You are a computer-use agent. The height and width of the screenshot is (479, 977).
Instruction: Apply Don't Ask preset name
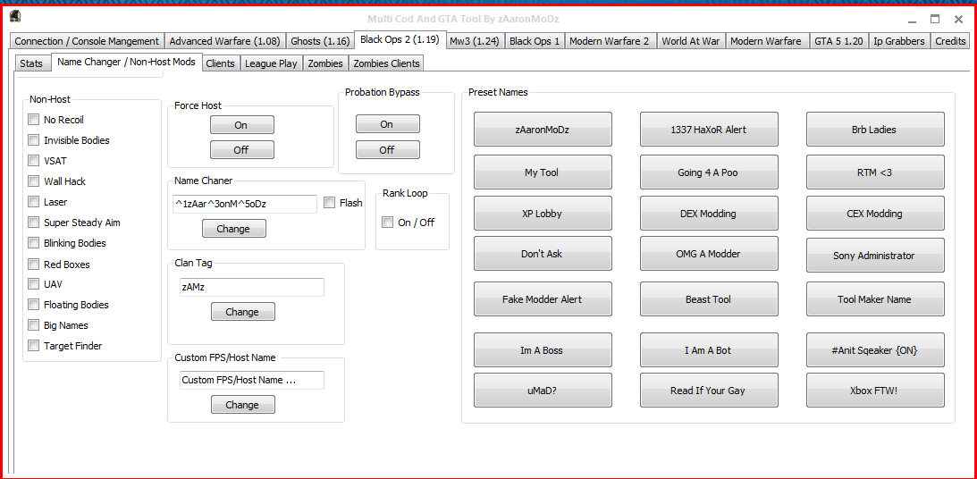pos(543,254)
